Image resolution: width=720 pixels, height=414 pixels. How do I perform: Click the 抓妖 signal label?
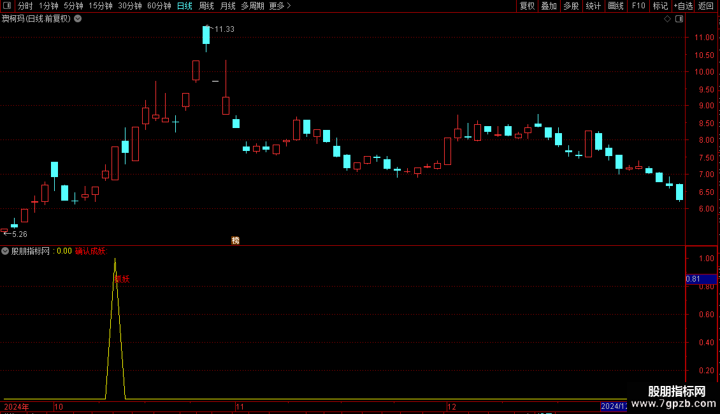point(122,279)
